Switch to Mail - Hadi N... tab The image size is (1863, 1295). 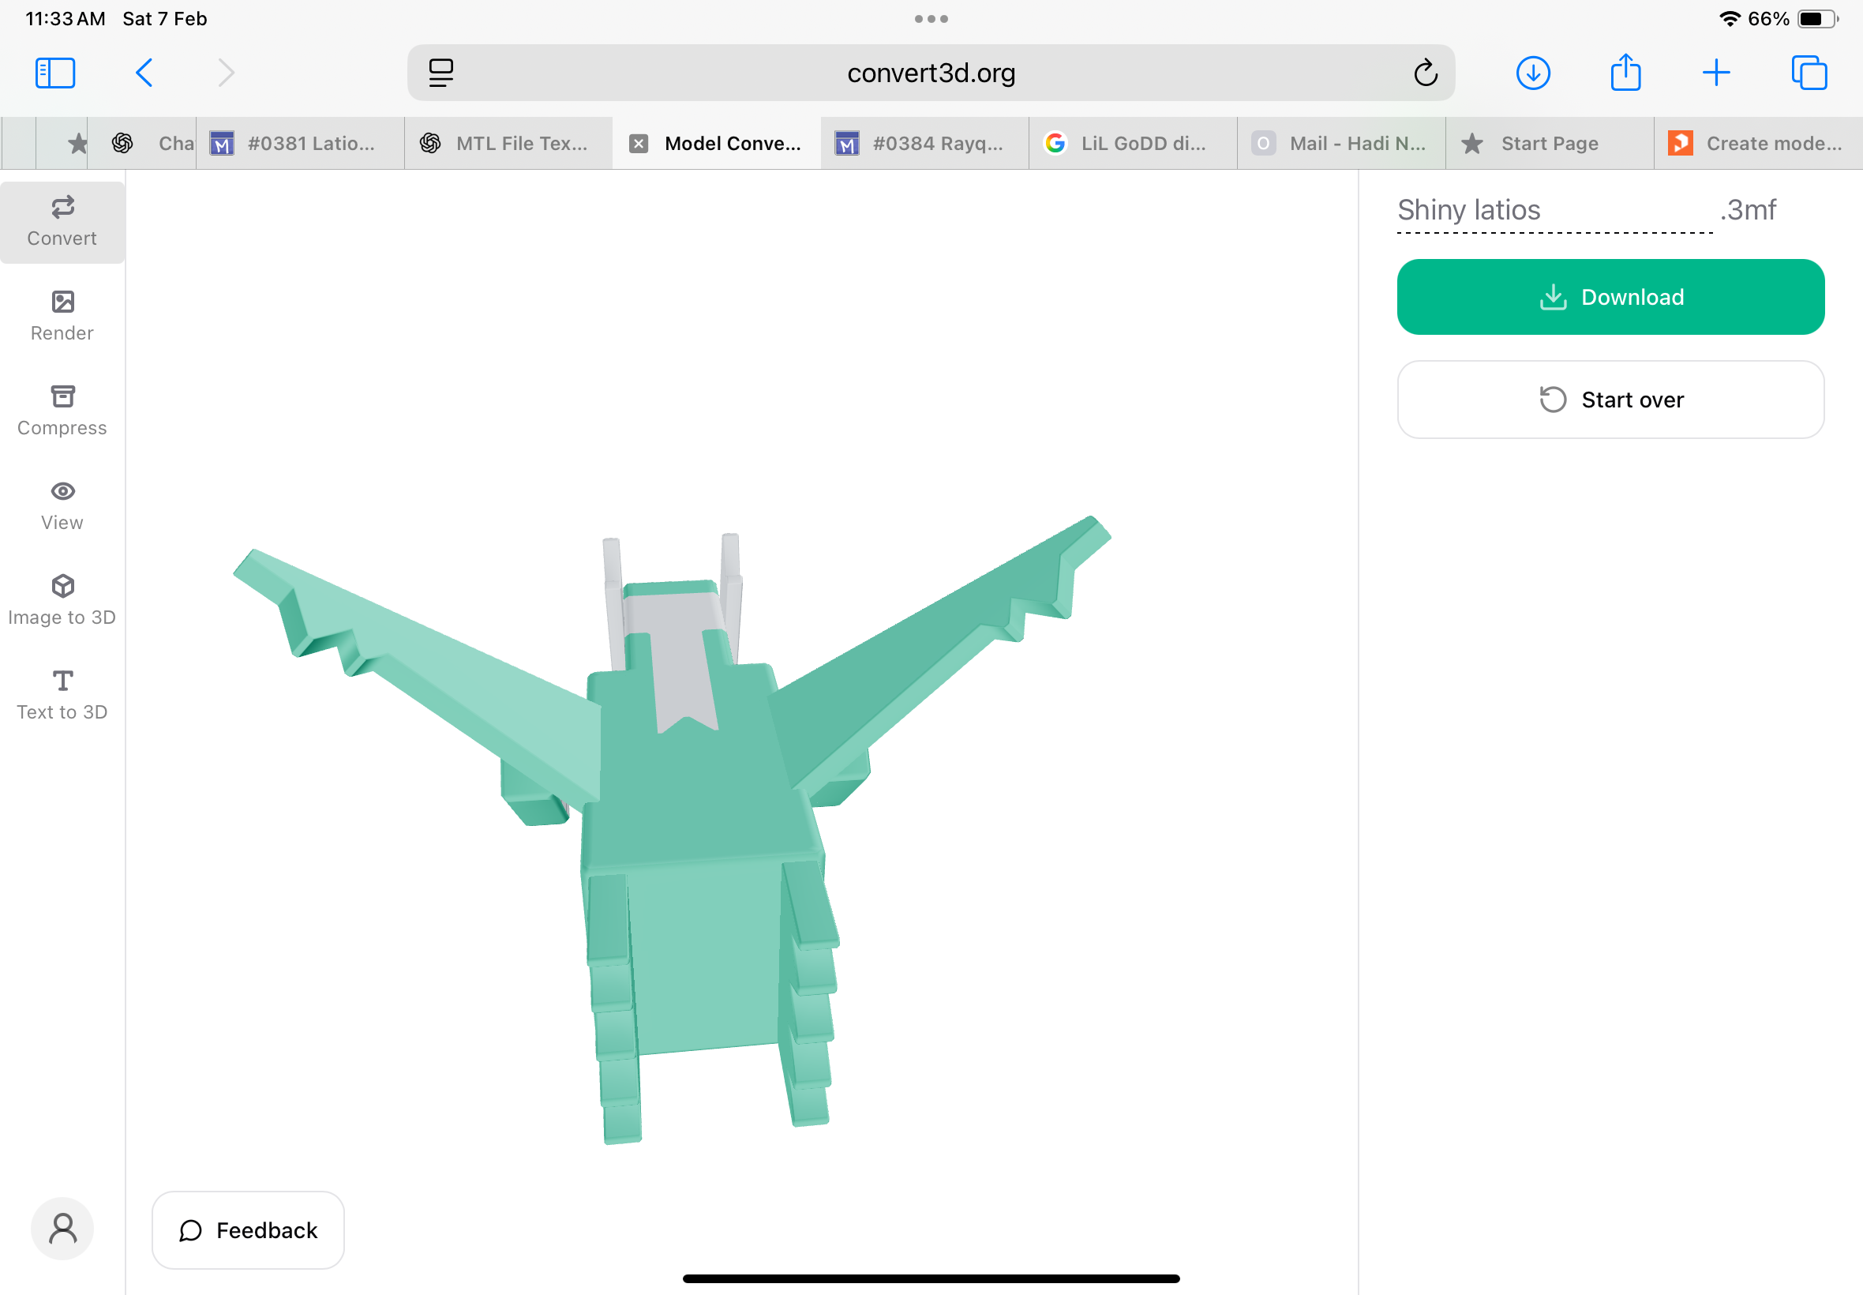pyautogui.click(x=1341, y=144)
